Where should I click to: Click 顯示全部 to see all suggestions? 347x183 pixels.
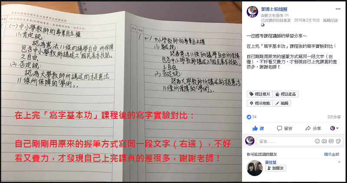point(331,154)
